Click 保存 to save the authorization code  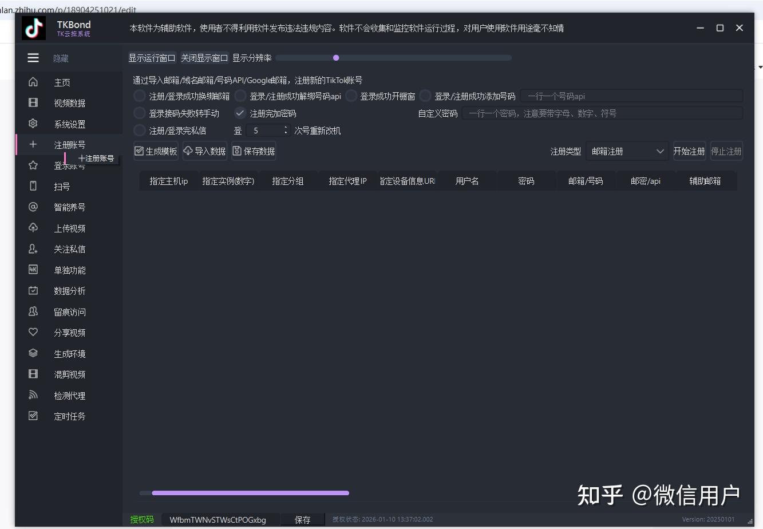(x=303, y=519)
